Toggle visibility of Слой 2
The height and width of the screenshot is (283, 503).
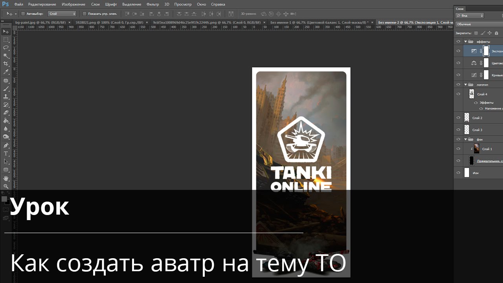(458, 118)
